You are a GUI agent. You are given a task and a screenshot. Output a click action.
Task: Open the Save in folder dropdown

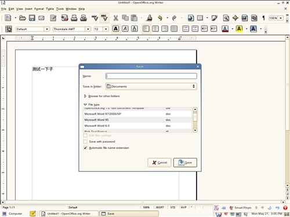(151, 86)
